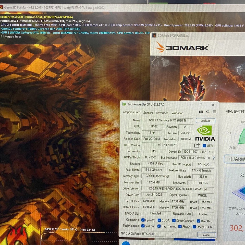The width and height of the screenshot is (245, 245).
Task: Toggle Vulkan checkbox
Action: click(143, 226)
